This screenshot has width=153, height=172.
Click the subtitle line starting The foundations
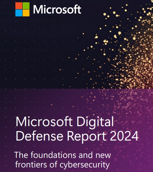click(63, 155)
